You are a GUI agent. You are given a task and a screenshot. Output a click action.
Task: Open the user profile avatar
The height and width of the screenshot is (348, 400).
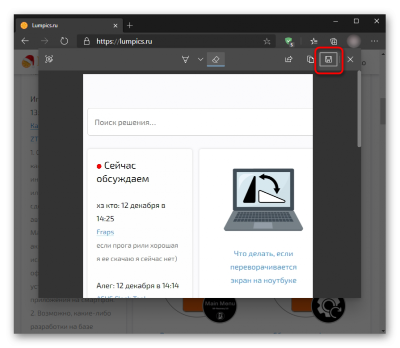(354, 41)
